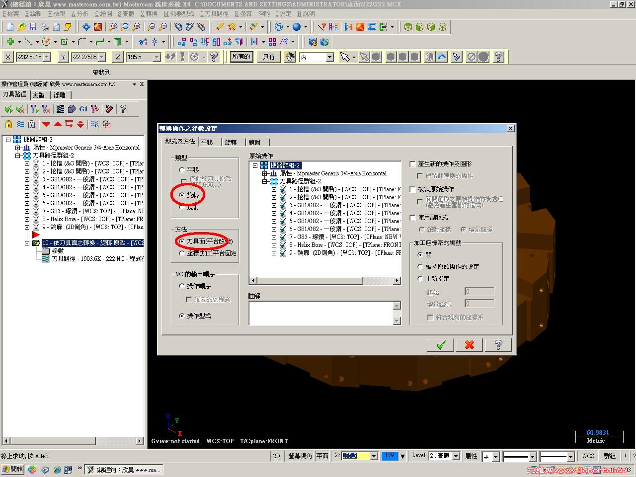Click the Backplot selected operations wave icon

(60, 109)
